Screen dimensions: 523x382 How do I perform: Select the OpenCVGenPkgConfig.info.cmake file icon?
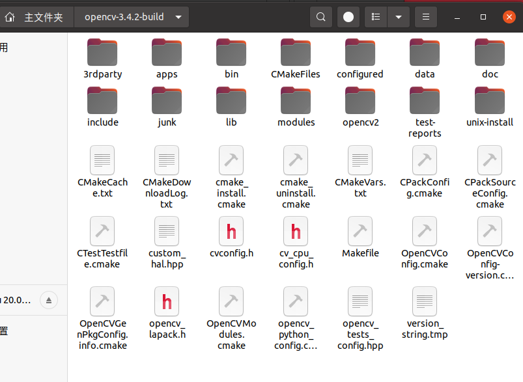[x=102, y=301]
